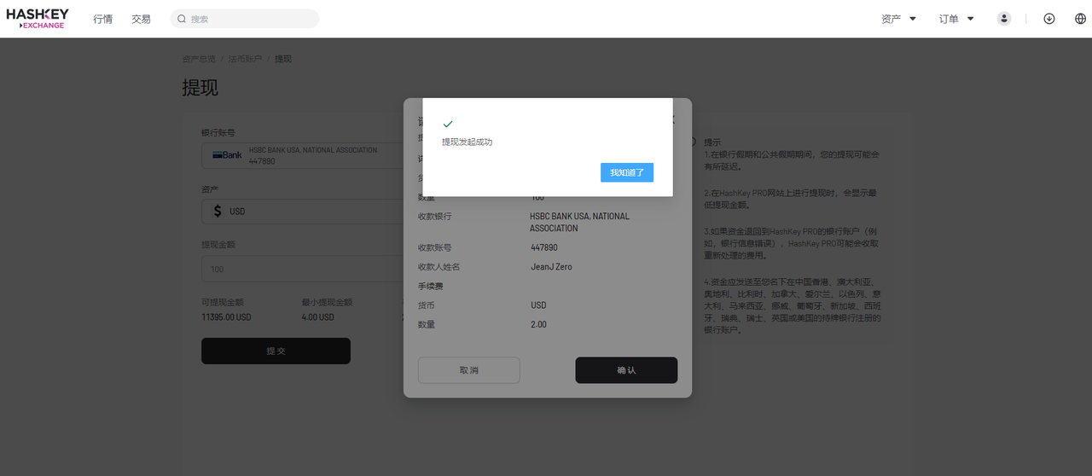Image resolution: width=1092 pixels, height=476 pixels.
Task: Expand the 资产 dropdown menu
Action: tap(898, 19)
